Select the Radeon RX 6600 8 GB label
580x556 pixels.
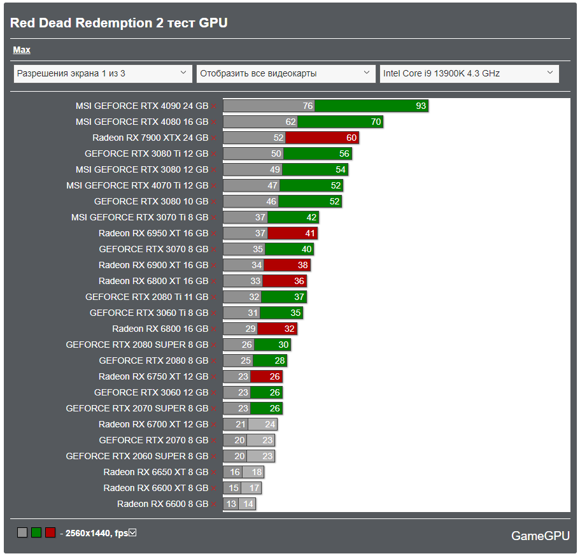pos(163,504)
